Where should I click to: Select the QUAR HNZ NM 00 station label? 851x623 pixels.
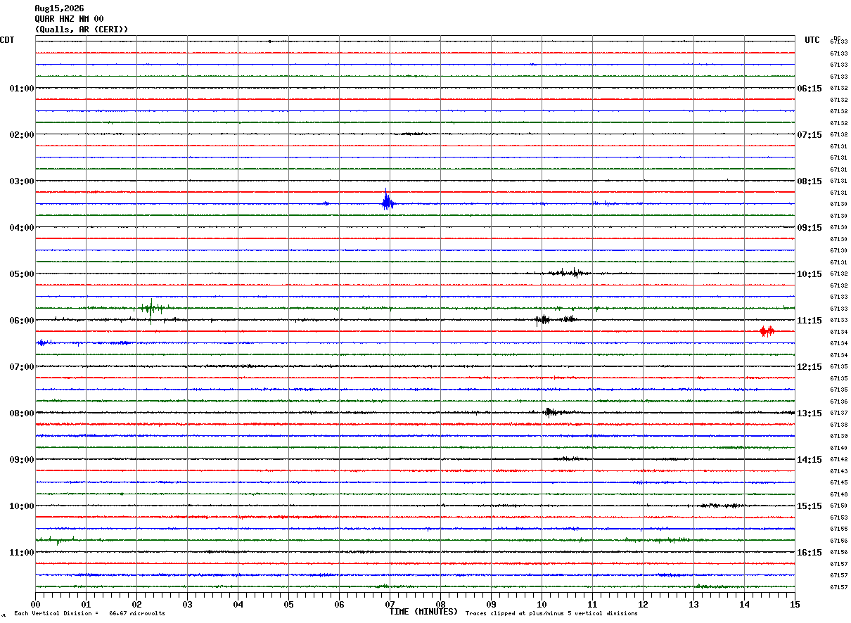coord(69,19)
